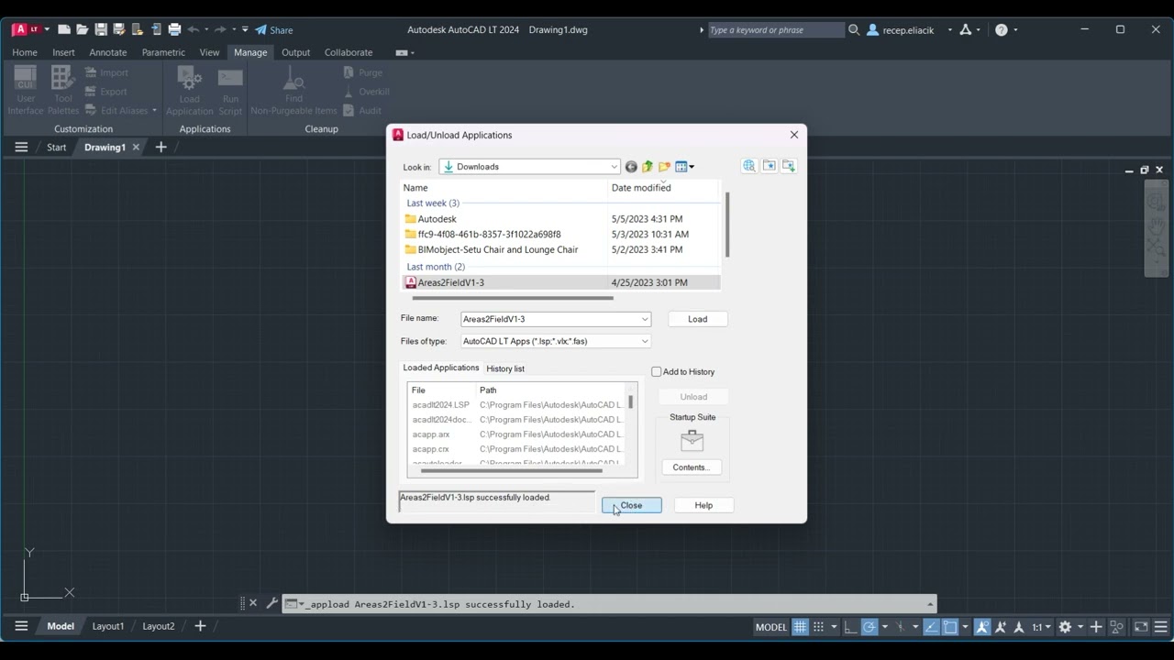Open the Views menu icon in dialog
1174x660 pixels.
tap(684, 167)
